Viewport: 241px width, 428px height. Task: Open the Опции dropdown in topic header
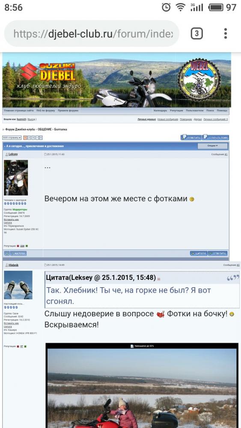(213, 146)
